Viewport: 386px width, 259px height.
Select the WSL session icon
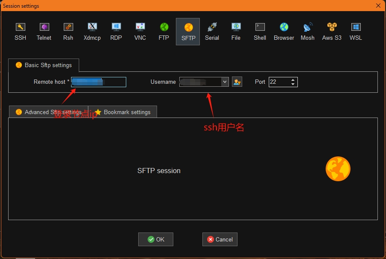pos(356,32)
